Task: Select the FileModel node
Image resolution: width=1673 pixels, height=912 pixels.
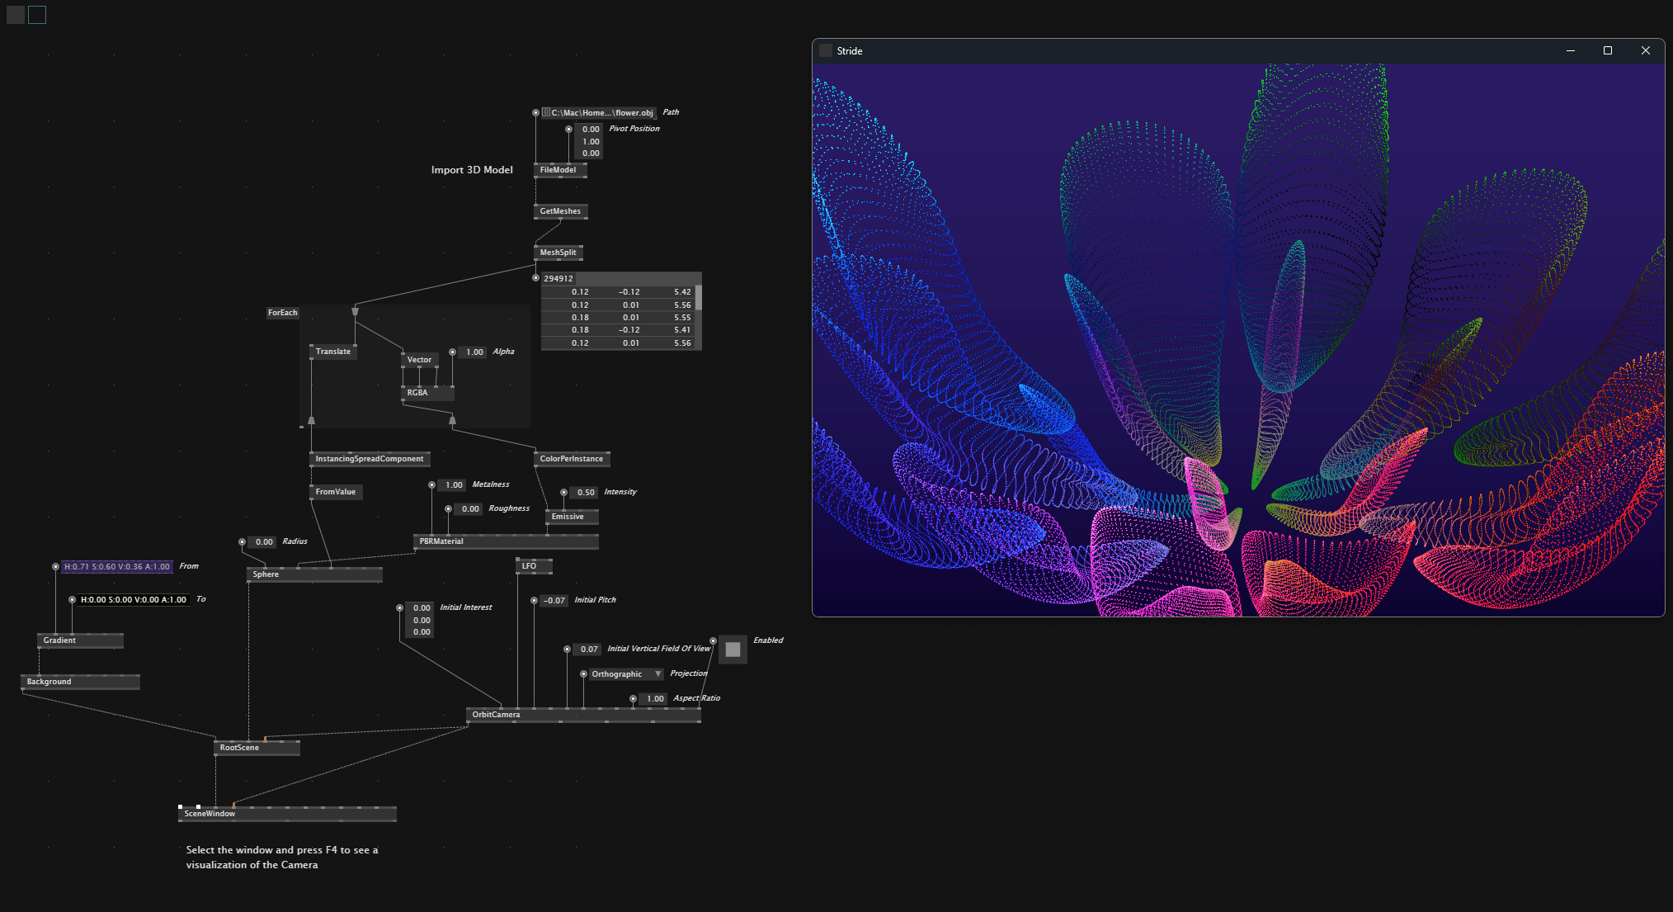Action: (558, 170)
